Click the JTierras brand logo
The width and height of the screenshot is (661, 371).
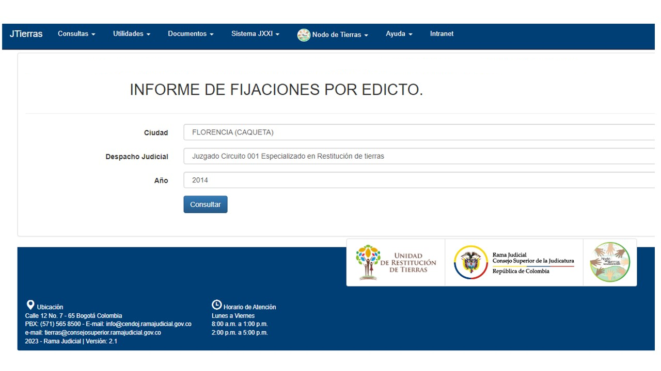coord(26,34)
